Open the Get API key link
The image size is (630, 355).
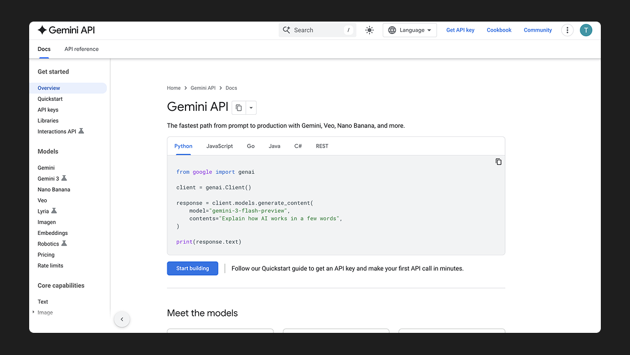(460, 30)
